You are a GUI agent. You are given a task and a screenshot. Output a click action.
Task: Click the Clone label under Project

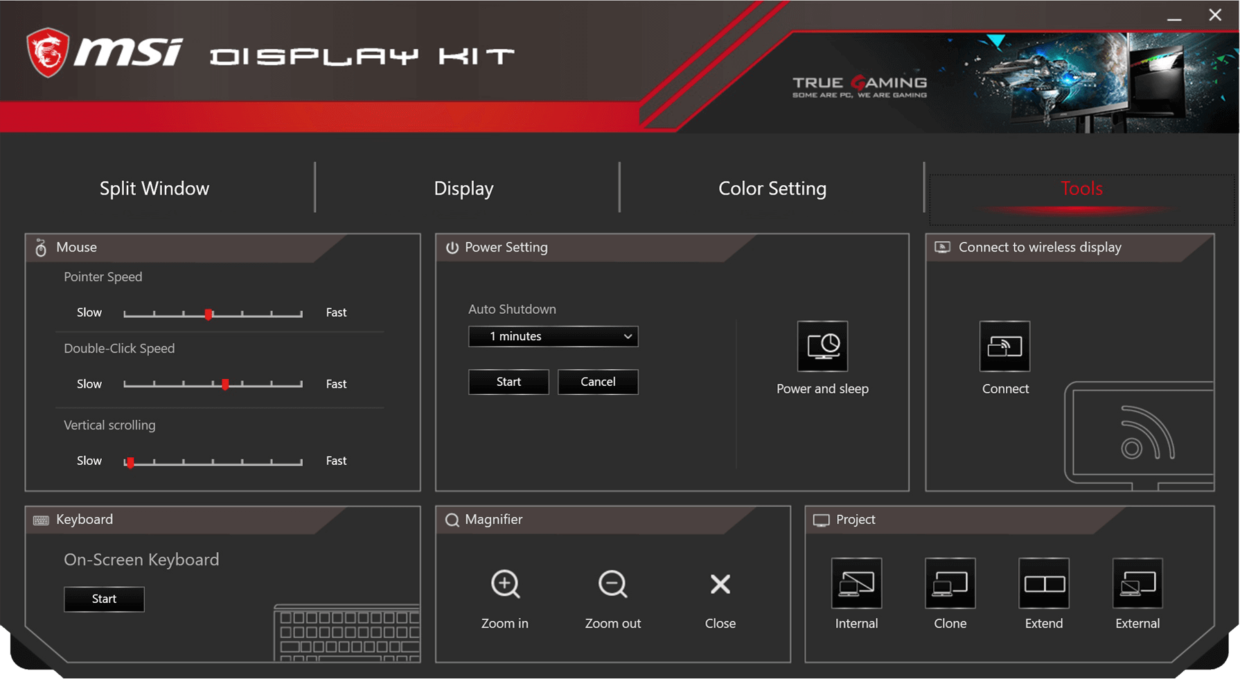pos(950,624)
